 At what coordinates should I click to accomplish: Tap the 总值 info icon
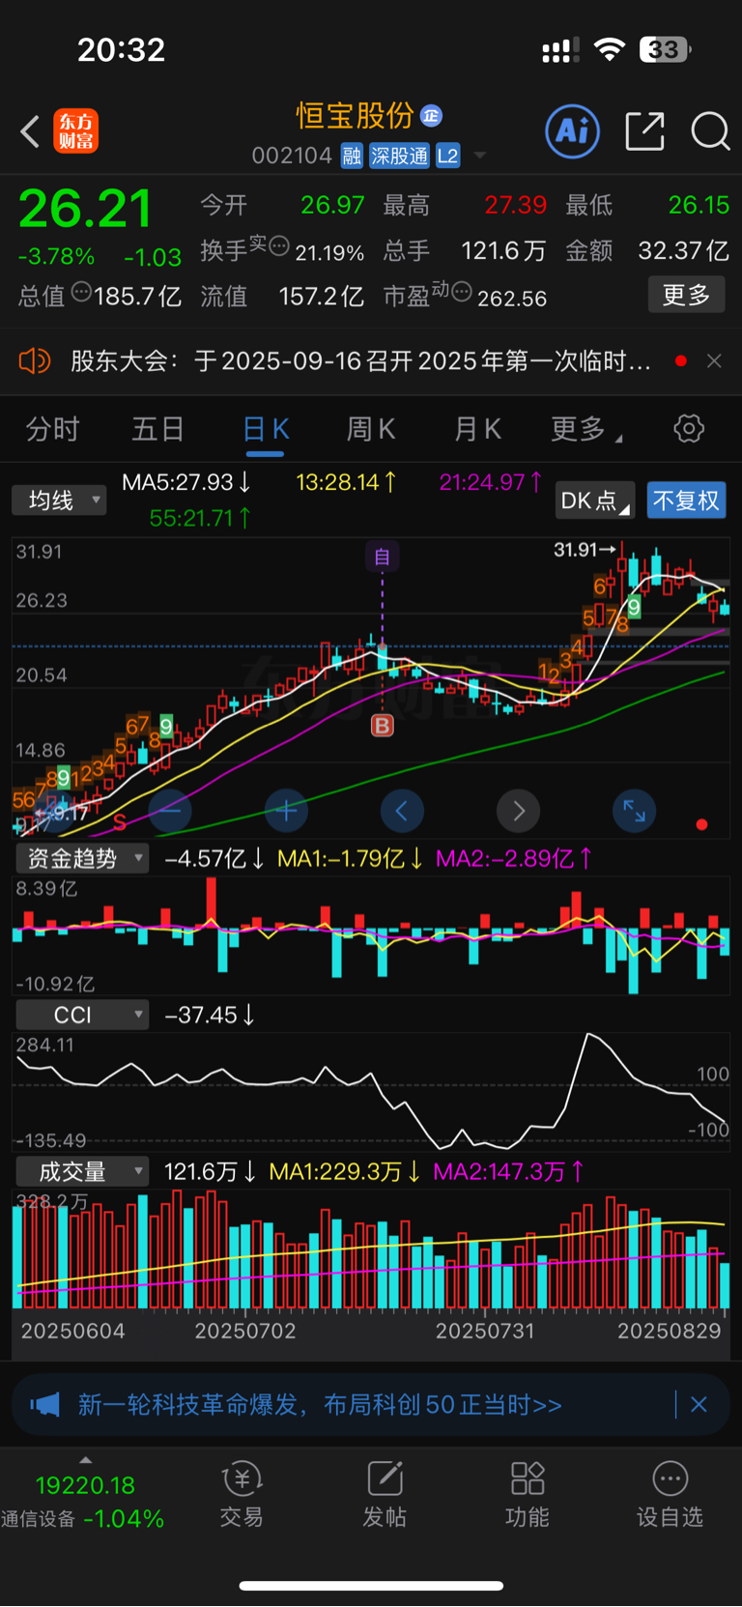81,290
